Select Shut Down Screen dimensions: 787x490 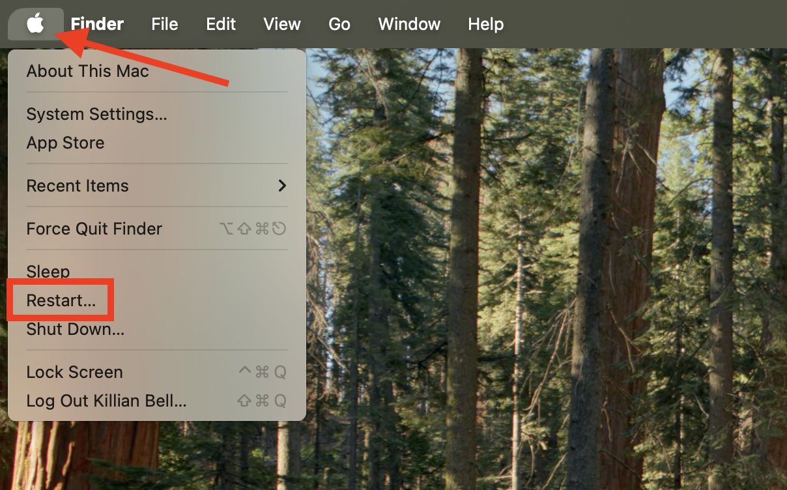pyautogui.click(x=74, y=329)
